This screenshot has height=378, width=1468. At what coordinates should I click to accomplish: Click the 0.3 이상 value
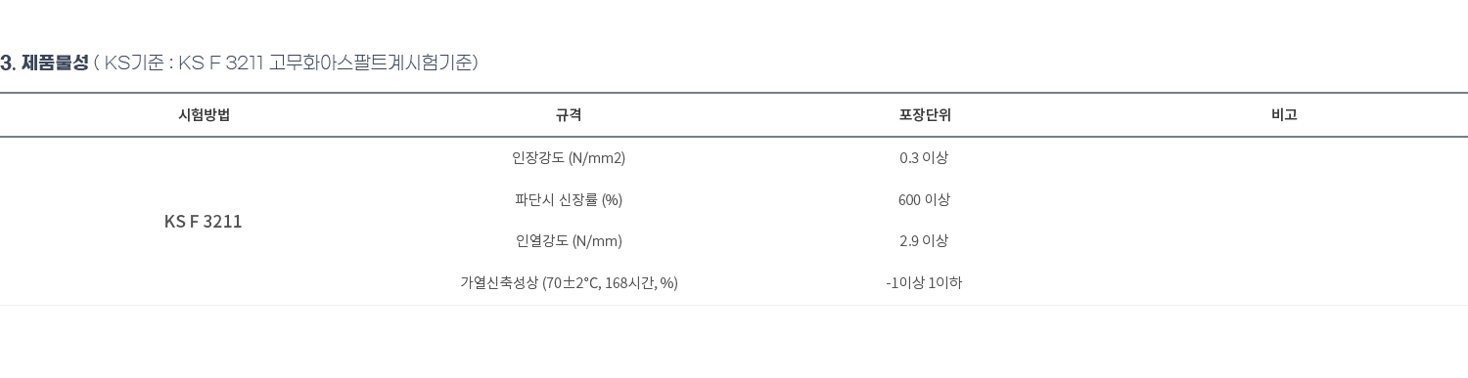coord(924,158)
